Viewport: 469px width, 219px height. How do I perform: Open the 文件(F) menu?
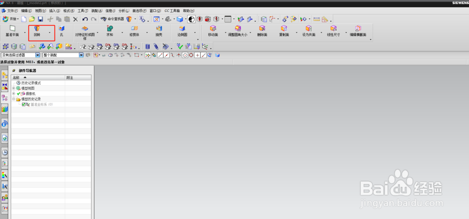pos(12,11)
